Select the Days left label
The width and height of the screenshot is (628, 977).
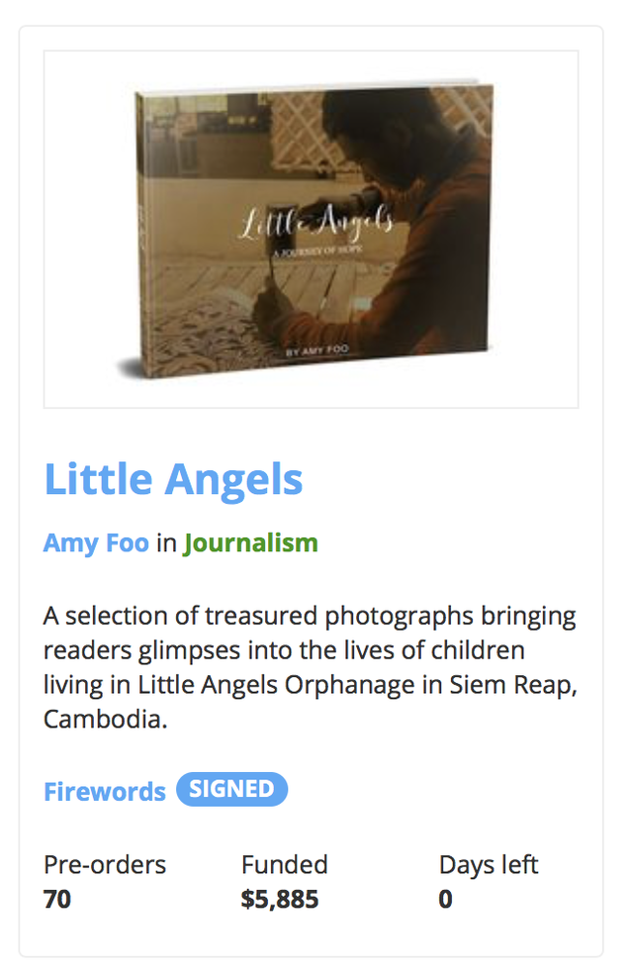[x=489, y=865]
